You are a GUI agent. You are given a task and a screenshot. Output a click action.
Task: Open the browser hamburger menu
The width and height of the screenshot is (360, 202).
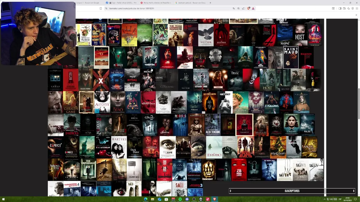[357, 8]
